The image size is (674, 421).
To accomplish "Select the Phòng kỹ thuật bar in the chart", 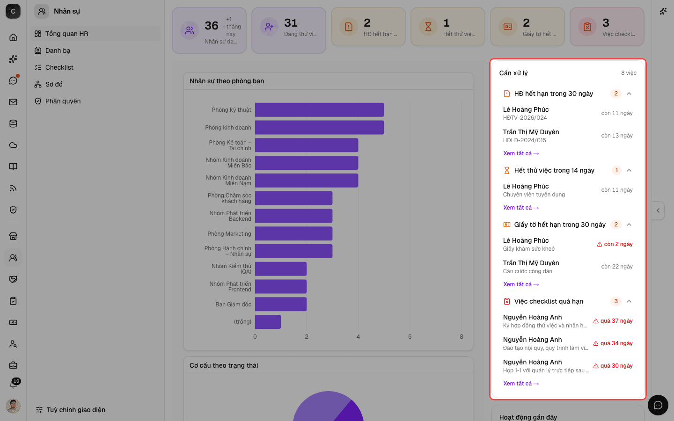I will click(319, 110).
